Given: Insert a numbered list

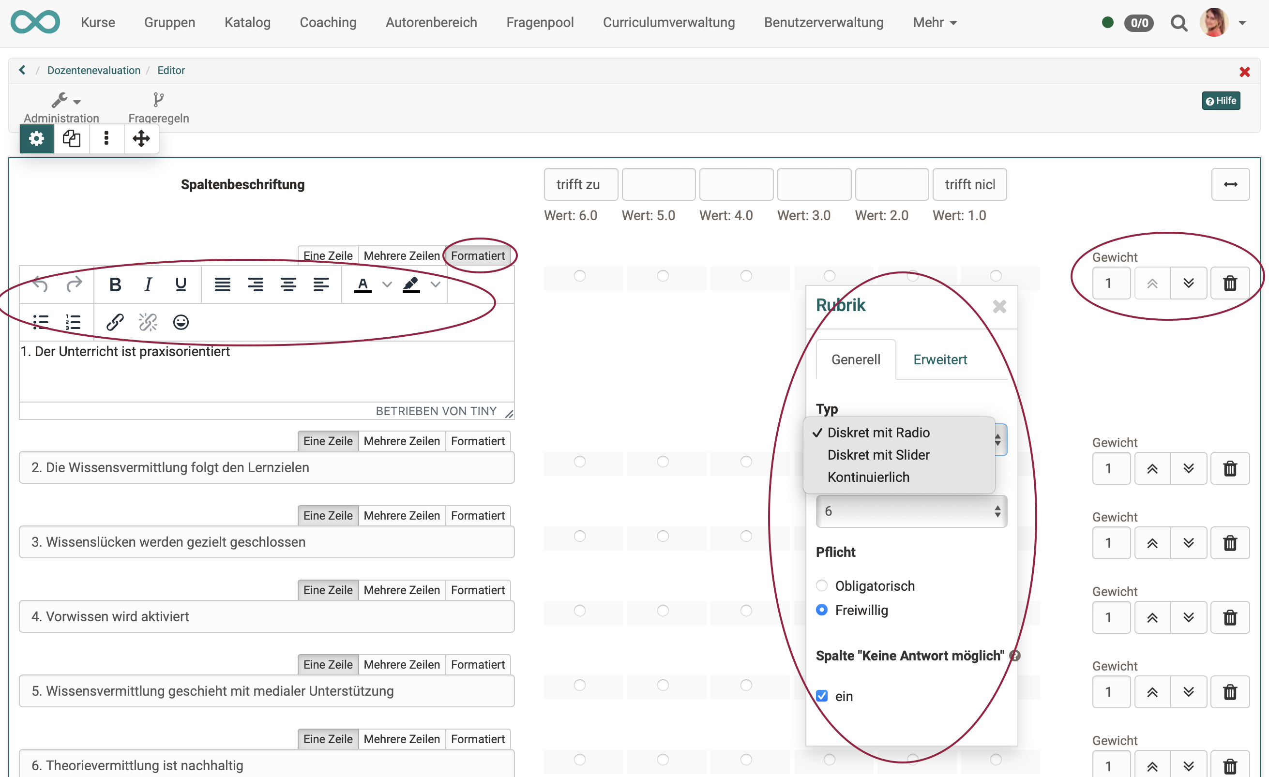Looking at the screenshot, I should 73,322.
